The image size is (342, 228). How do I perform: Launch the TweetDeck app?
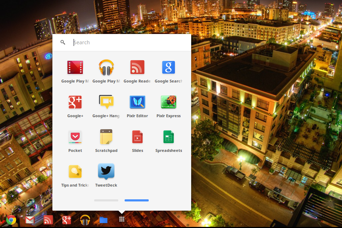point(106,171)
